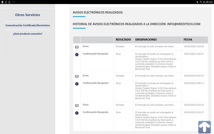Viewport: 214px width, 134px height.
Task: Click undeliverable error details in 3:20:57 row
Action: [x=156, y=61]
